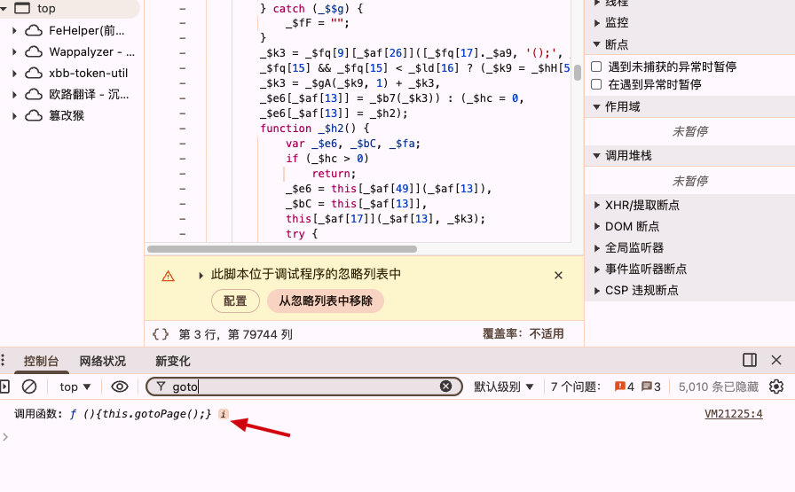
Task: Expand the 欧路翻译 tree node
Action: (14, 95)
